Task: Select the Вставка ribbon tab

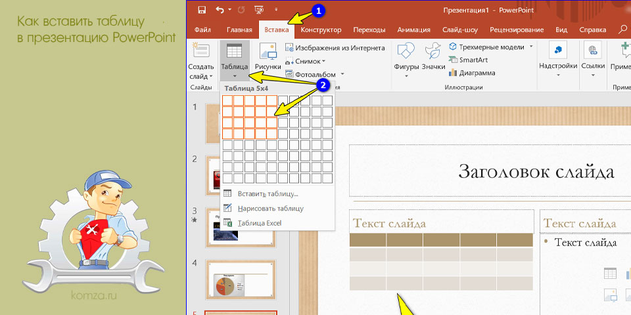Action: pos(277,30)
